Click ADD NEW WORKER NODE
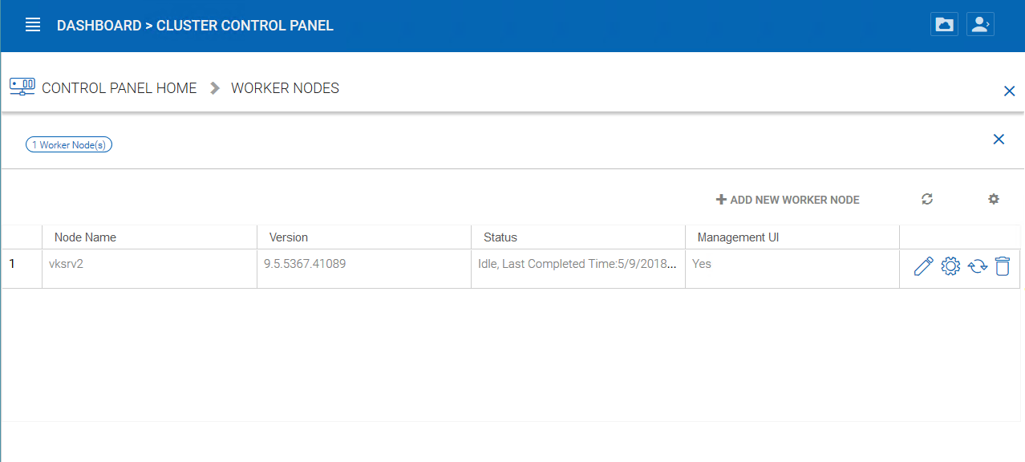1025x462 pixels. [788, 200]
